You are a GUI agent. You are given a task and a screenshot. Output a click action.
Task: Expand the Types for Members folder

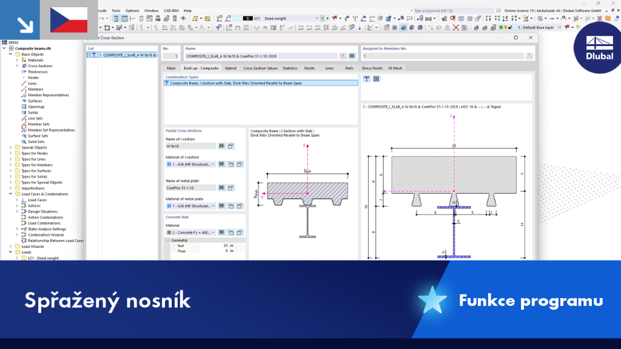pyautogui.click(x=11, y=165)
